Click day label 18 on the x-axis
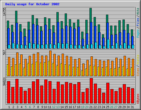 (78, 107)
